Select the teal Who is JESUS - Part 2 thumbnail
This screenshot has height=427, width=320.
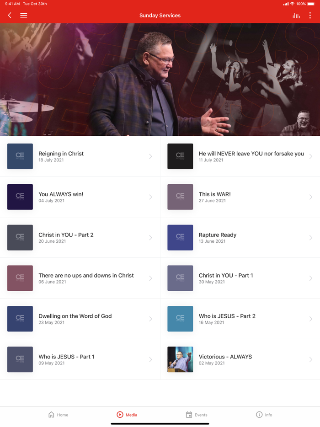180,319
